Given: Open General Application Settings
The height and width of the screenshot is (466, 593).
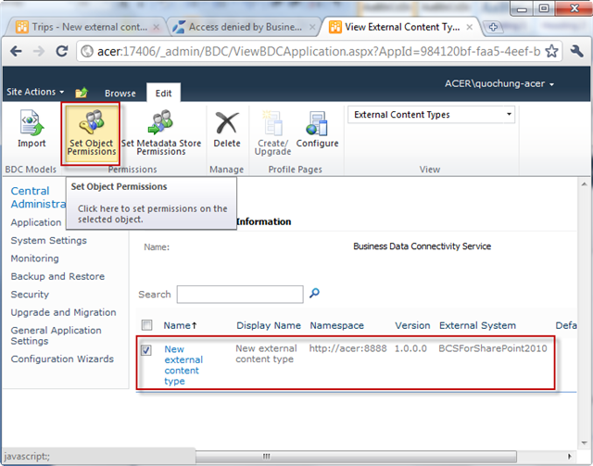Looking at the screenshot, I should point(56,335).
